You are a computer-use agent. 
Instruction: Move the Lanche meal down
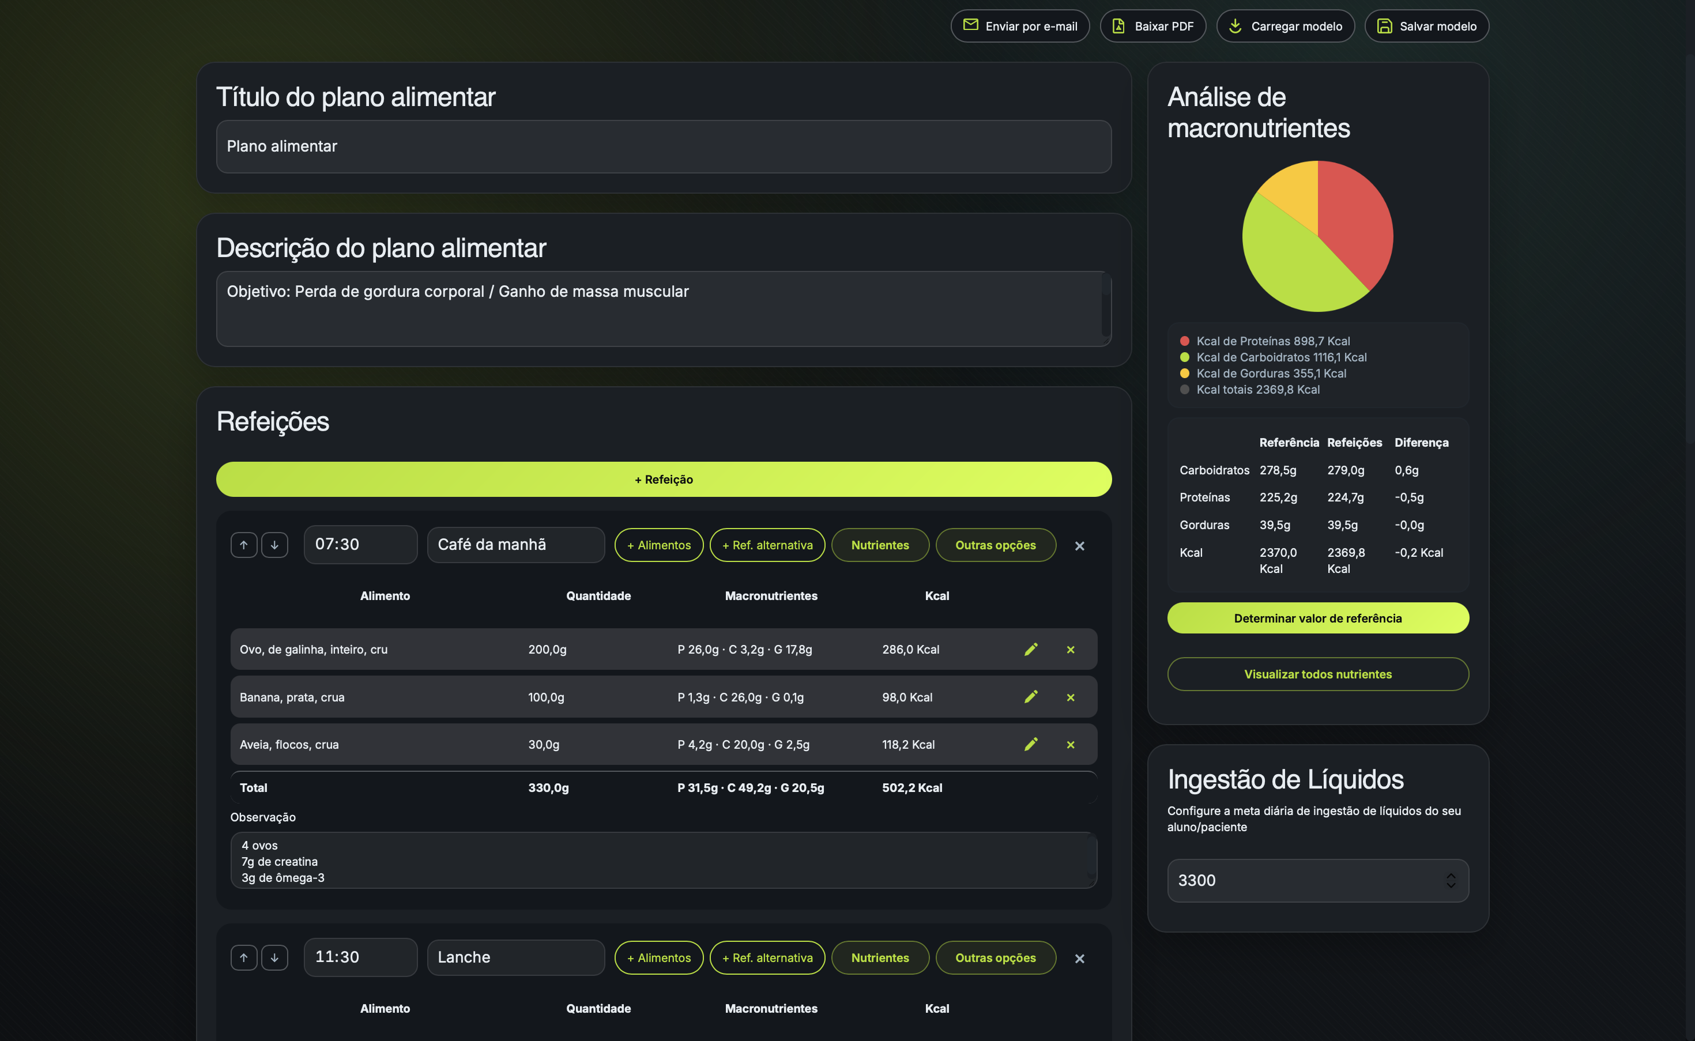pos(274,957)
